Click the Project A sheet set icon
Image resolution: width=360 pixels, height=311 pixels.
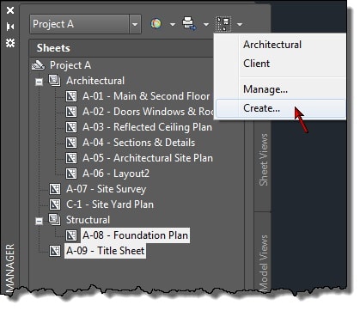[x=39, y=65]
